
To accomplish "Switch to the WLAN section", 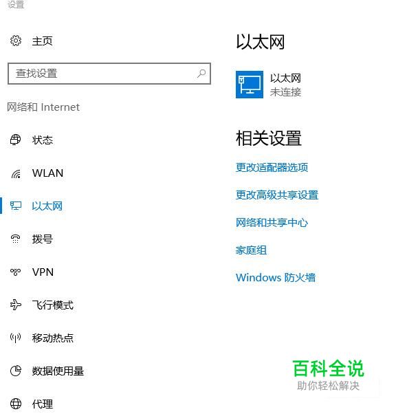I will [x=48, y=173].
